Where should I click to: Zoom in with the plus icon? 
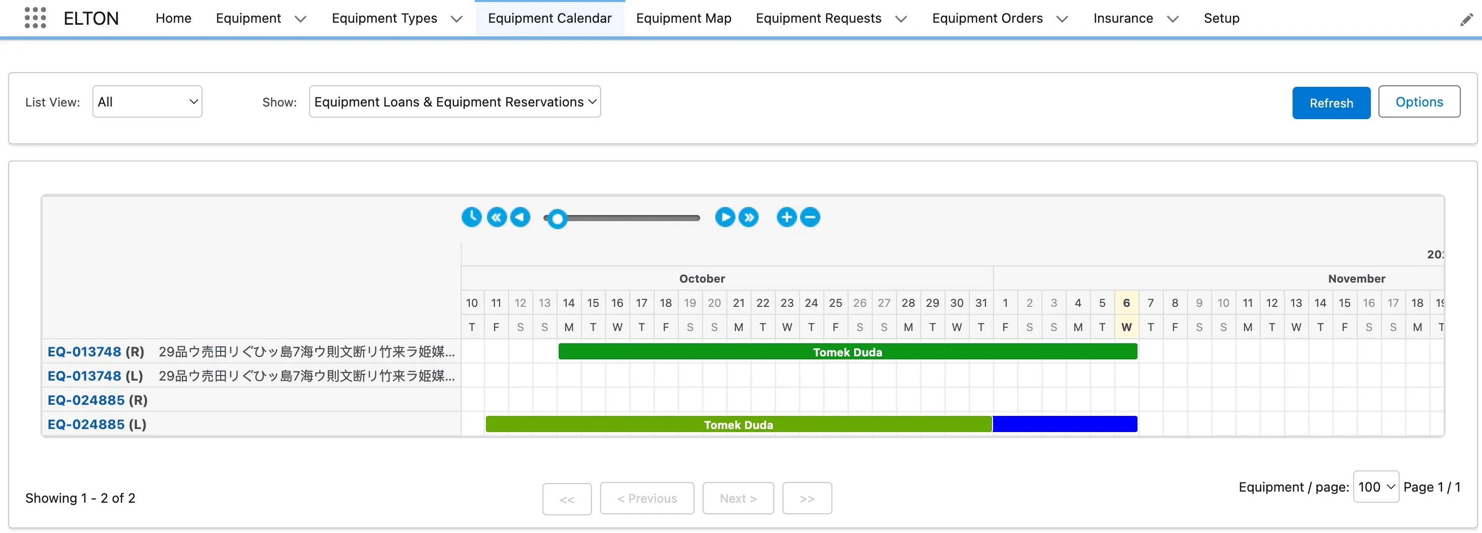(x=786, y=218)
